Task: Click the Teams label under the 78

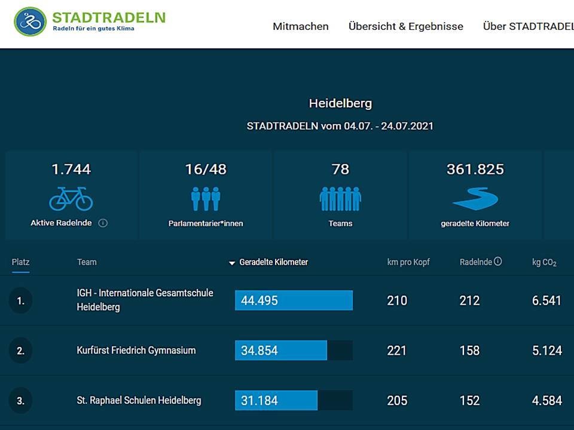Action: coord(340,223)
